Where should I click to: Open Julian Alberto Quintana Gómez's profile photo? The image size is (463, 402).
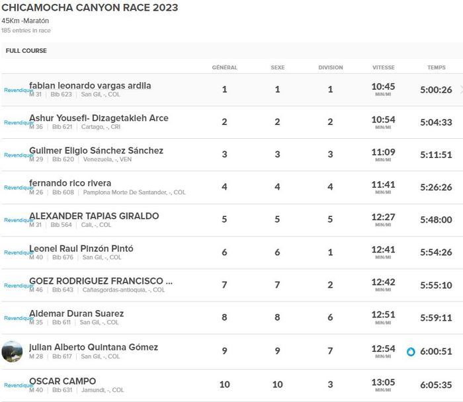coord(12,352)
